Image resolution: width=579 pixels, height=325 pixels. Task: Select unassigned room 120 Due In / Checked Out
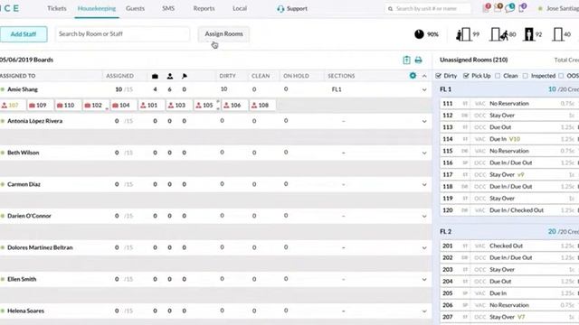(509, 210)
